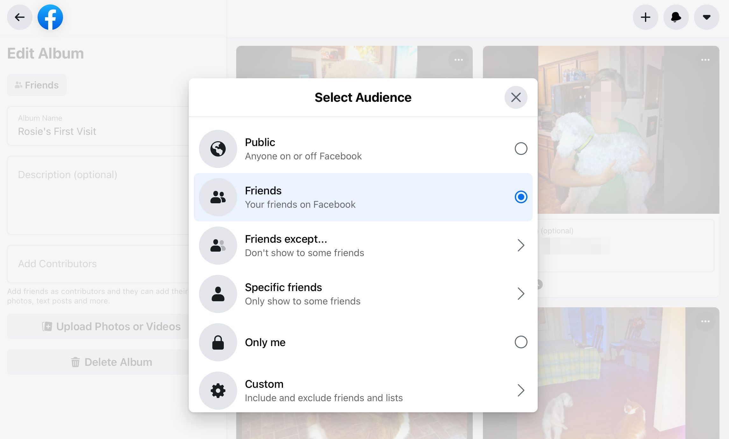Close the Select Audience dialog
The height and width of the screenshot is (439, 729).
click(x=515, y=97)
